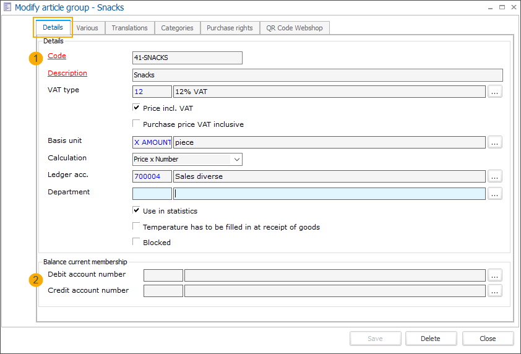The height and width of the screenshot is (354, 521).
Task: Enable Purchase price VAT inclusive
Action: coord(137,124)
